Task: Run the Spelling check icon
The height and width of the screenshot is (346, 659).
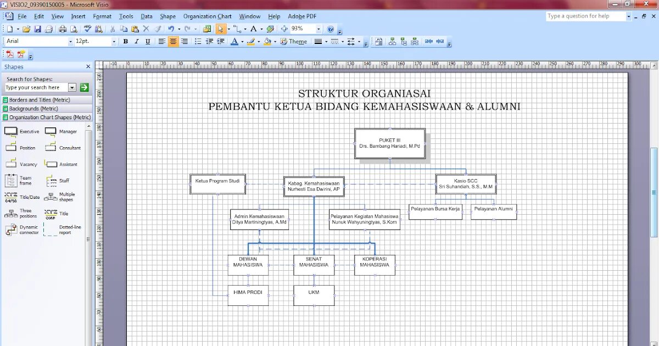Action: click(x=87, y=29)
